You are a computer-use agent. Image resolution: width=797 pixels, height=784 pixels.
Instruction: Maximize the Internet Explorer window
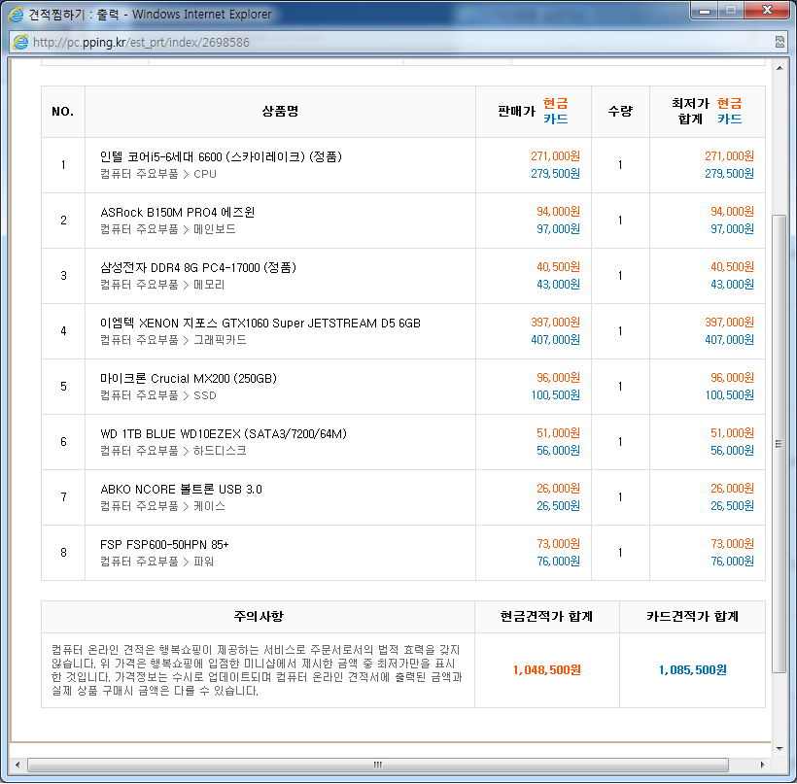tap(731, 11)
